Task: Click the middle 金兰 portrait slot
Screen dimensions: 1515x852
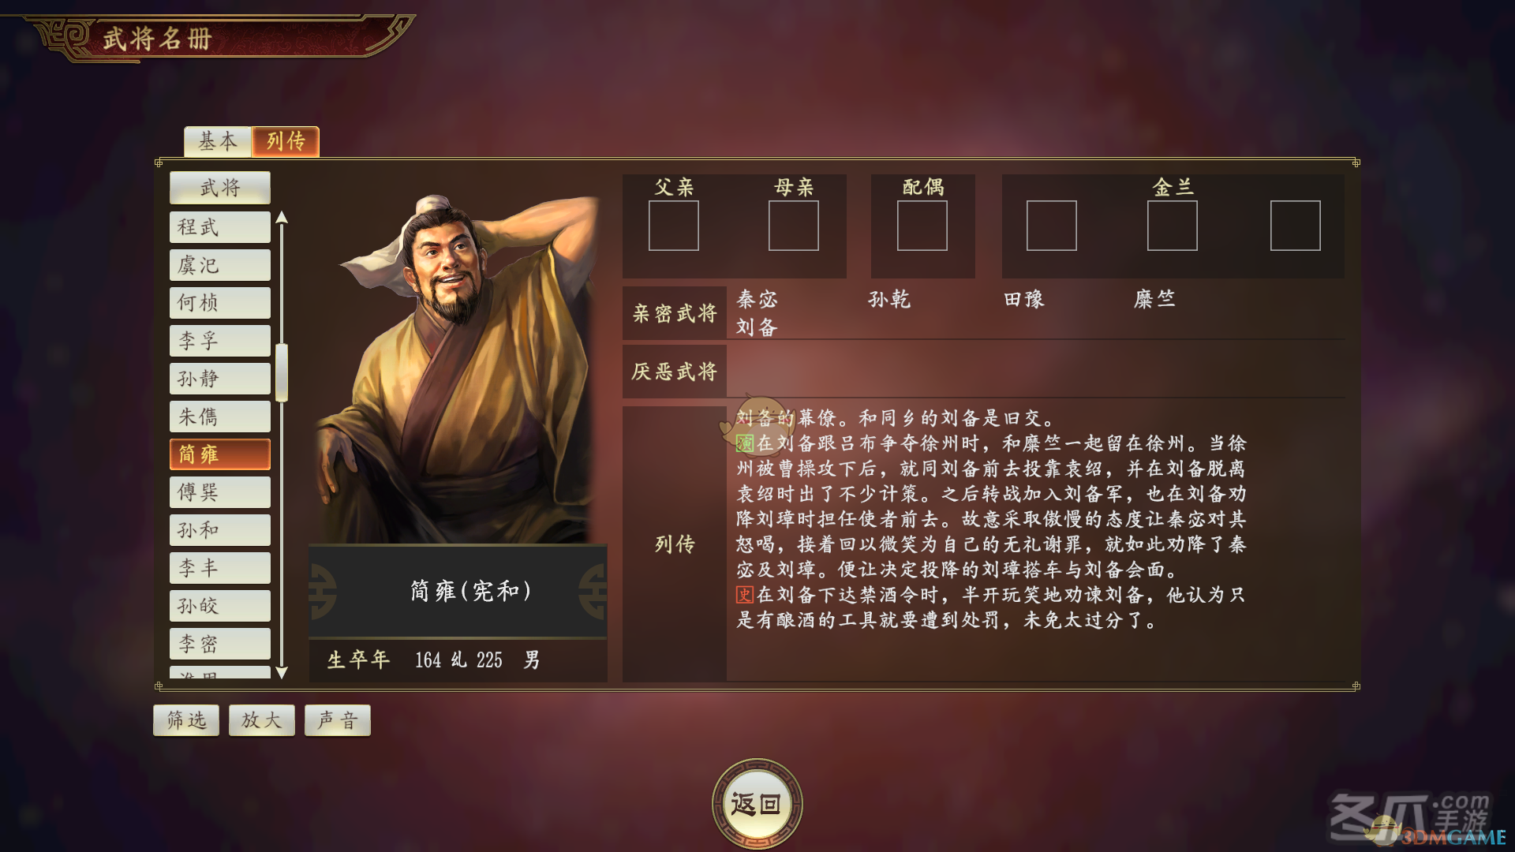Action: coord(1172,226)
